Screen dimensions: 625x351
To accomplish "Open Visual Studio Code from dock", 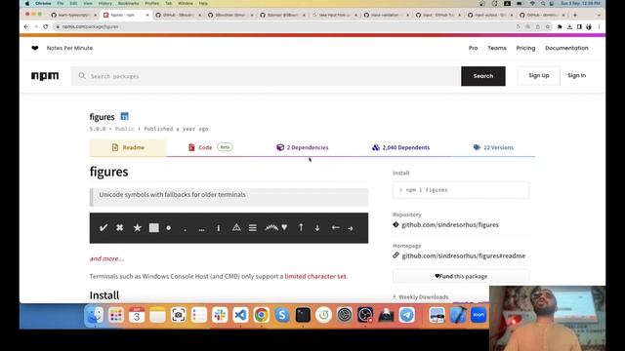I will click(240, 315).
